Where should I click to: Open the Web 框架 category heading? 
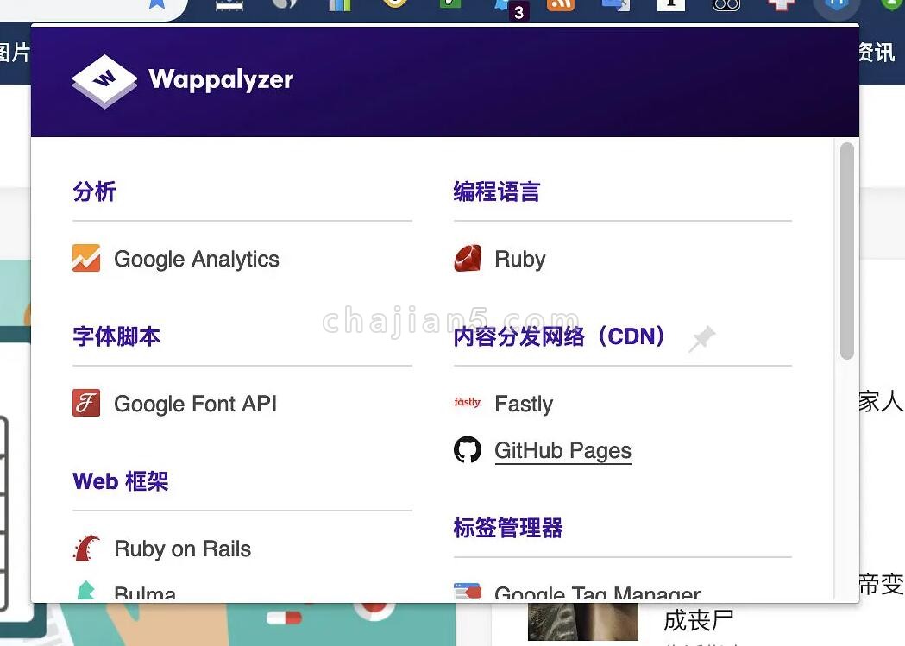point(121,481)
